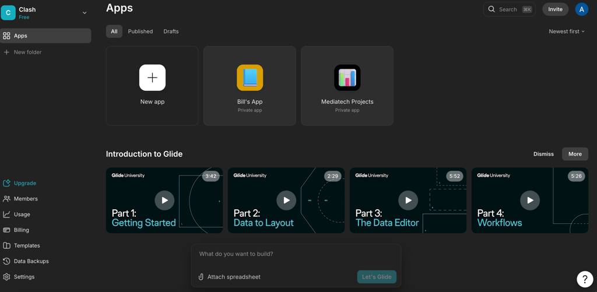Open Data Backups page

coord(31,261)
